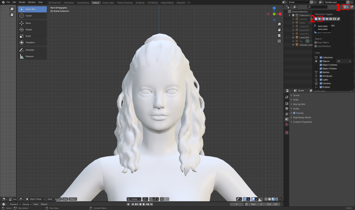The image size is (355, 210).
Task: Click the End frame field
Action: pyautogui.click(x=272, y=204)
